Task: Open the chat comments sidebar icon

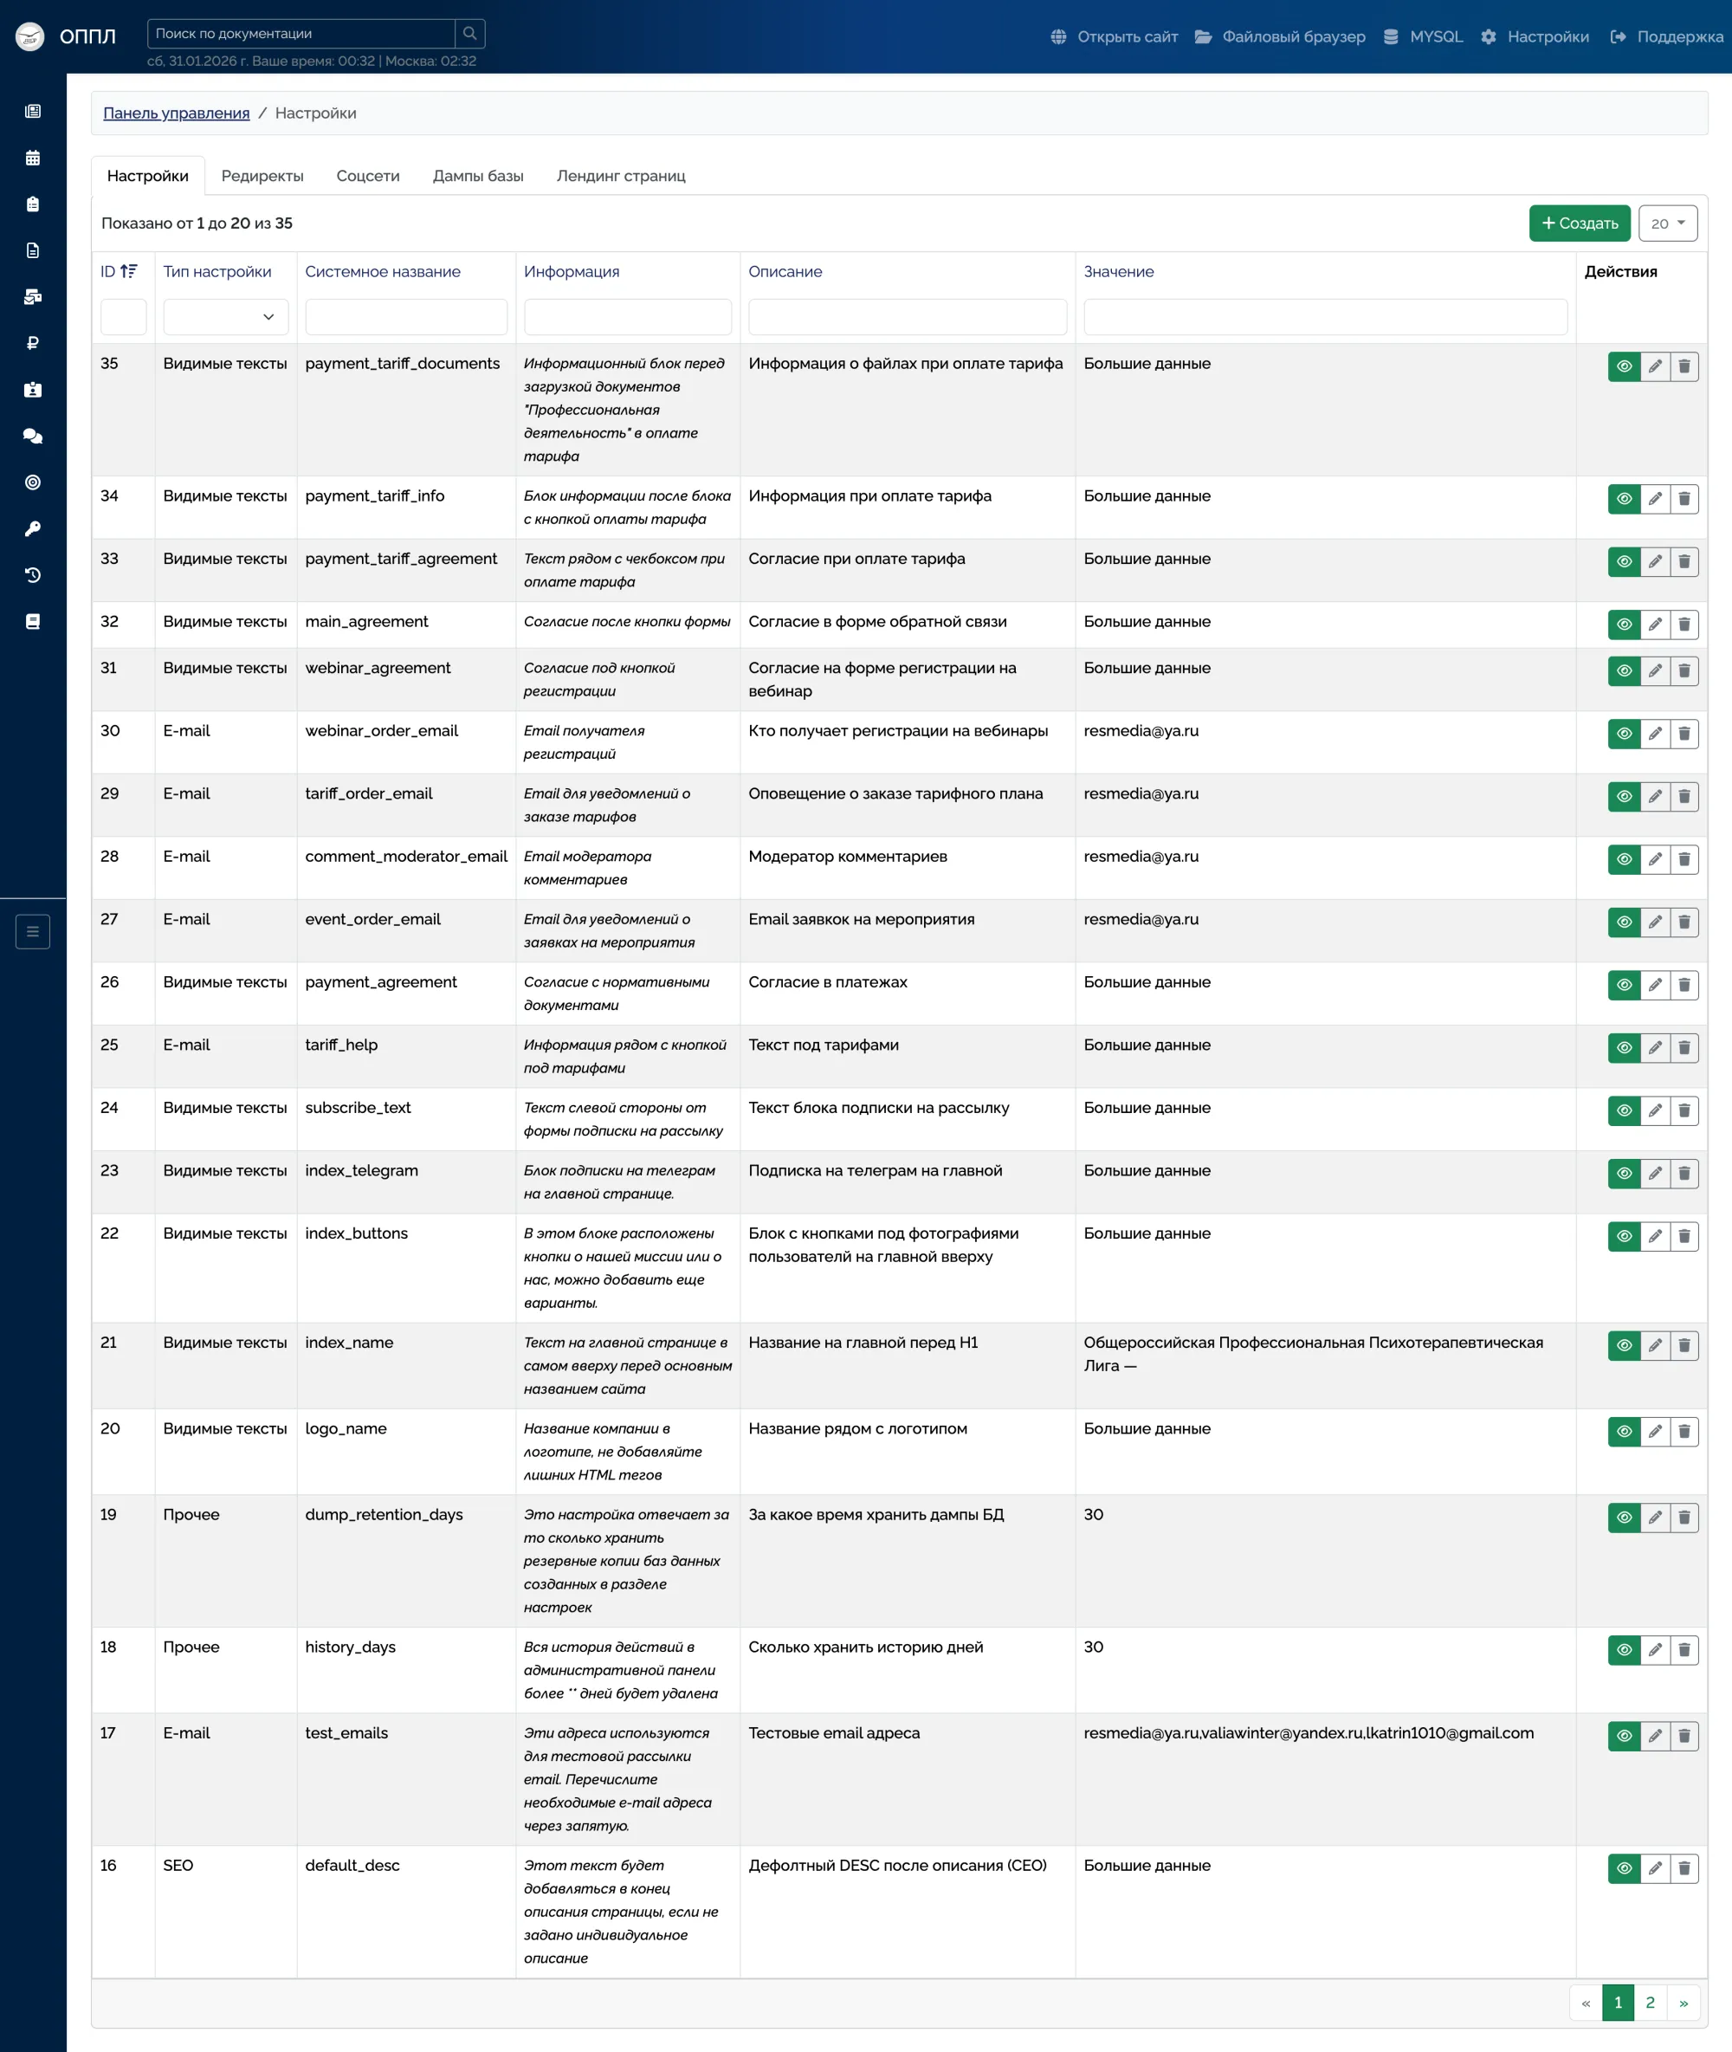Action: click(x=32, y=436)
